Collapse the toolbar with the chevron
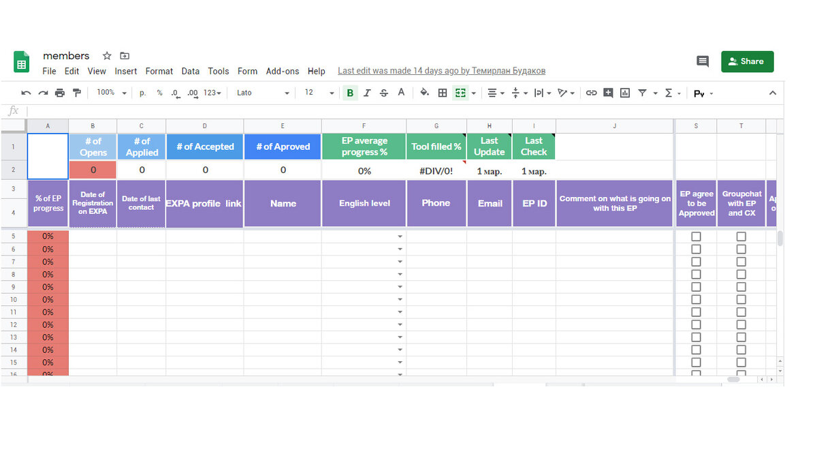 [773, 93]
